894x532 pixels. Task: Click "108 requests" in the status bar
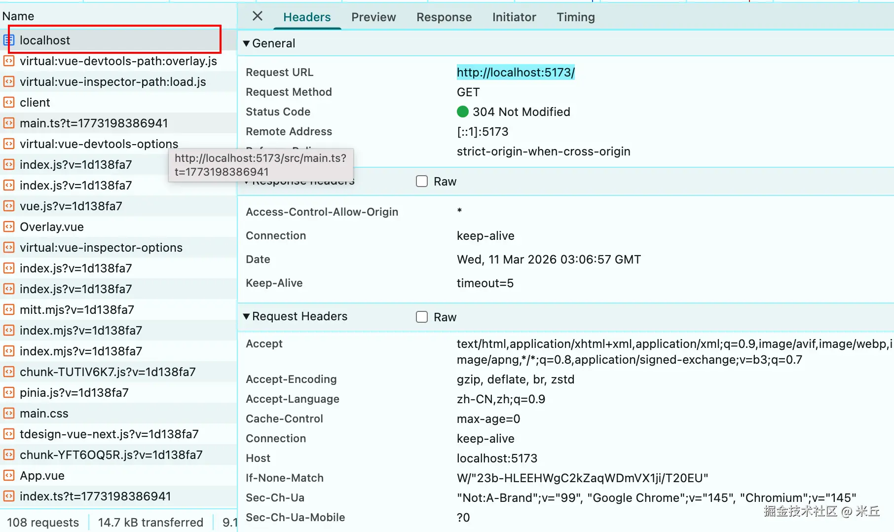coord(43,522)
